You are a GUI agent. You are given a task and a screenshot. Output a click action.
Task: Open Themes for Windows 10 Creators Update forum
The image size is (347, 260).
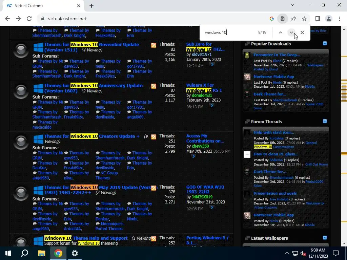[92, 136]
